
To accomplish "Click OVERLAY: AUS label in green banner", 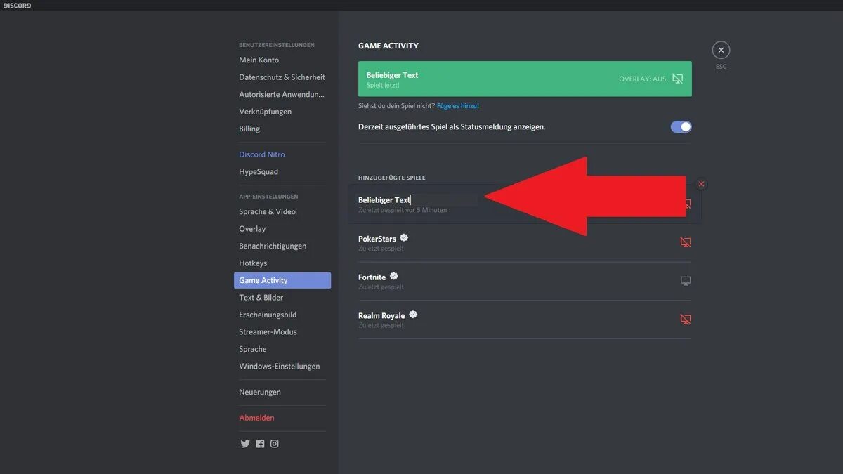I will 642,79.
